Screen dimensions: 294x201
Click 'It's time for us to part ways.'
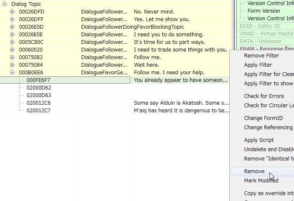169,42
